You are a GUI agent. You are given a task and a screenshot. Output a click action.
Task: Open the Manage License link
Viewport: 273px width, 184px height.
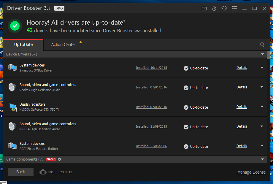[x=251, y=172]
